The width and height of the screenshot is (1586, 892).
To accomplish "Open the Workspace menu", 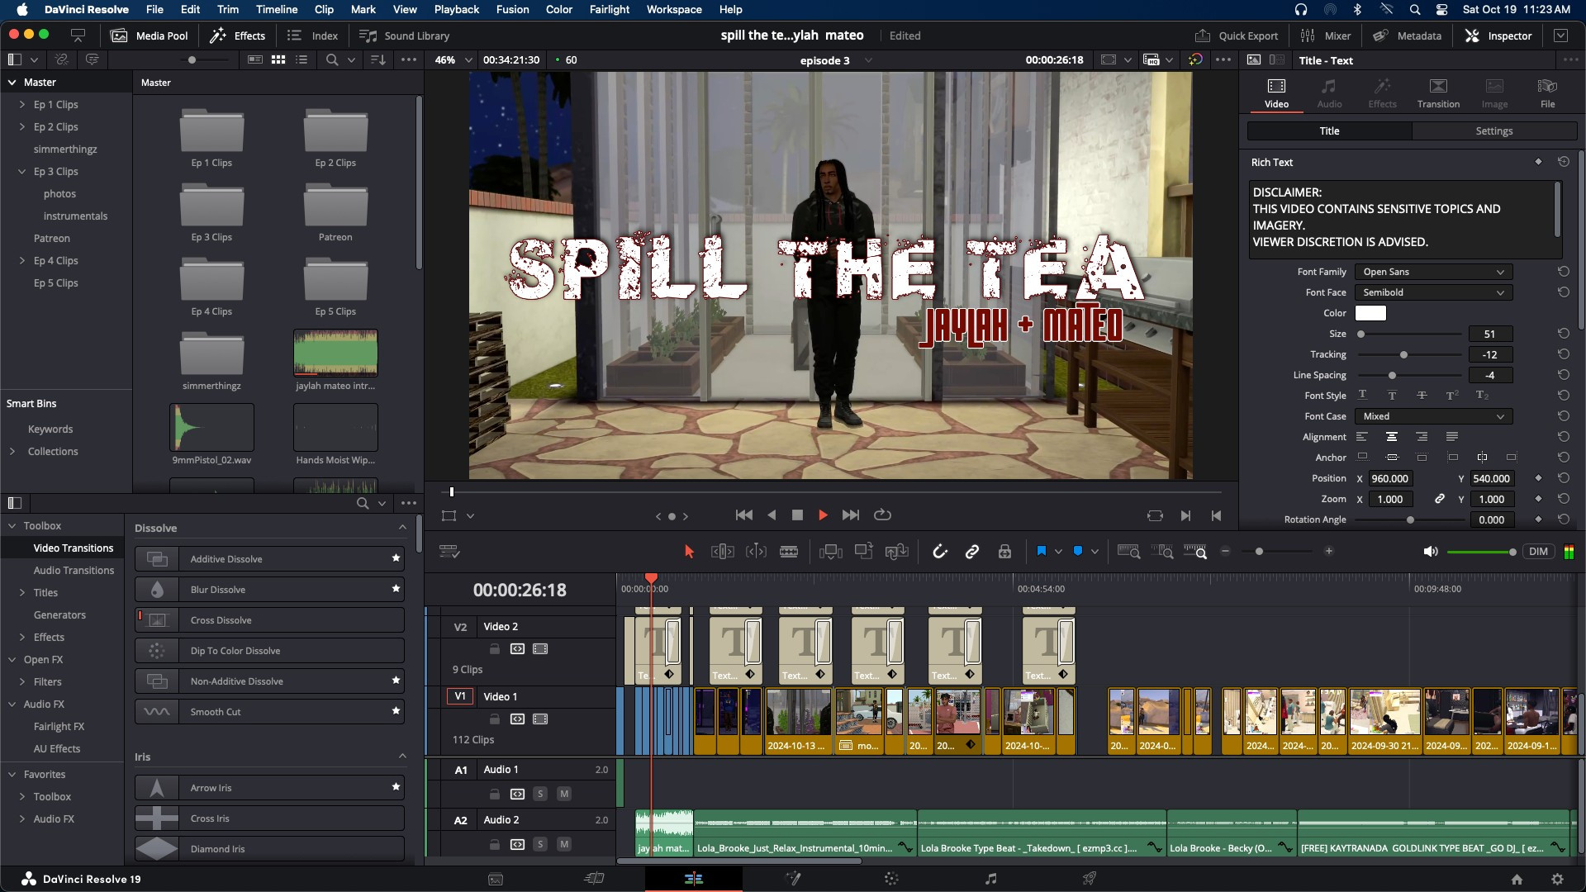I will (674, 9).
